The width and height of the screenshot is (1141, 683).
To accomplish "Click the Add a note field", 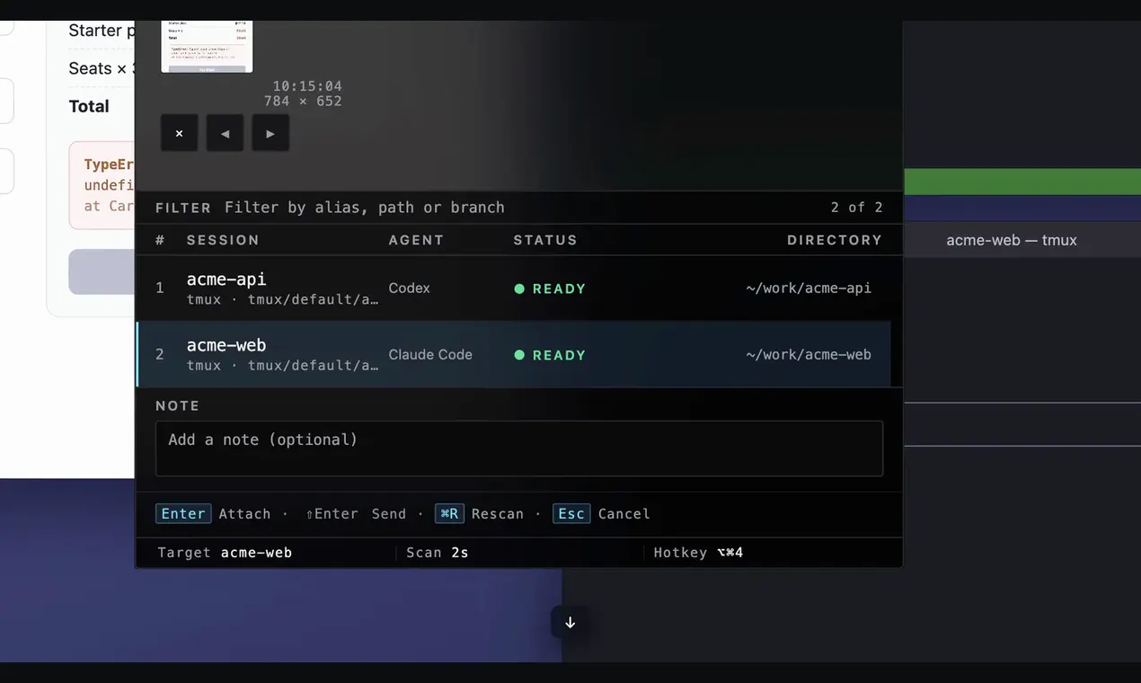I will pos(519,448).
